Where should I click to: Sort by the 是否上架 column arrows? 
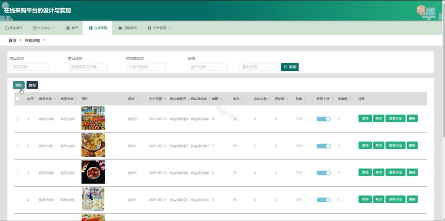point(332,99)
